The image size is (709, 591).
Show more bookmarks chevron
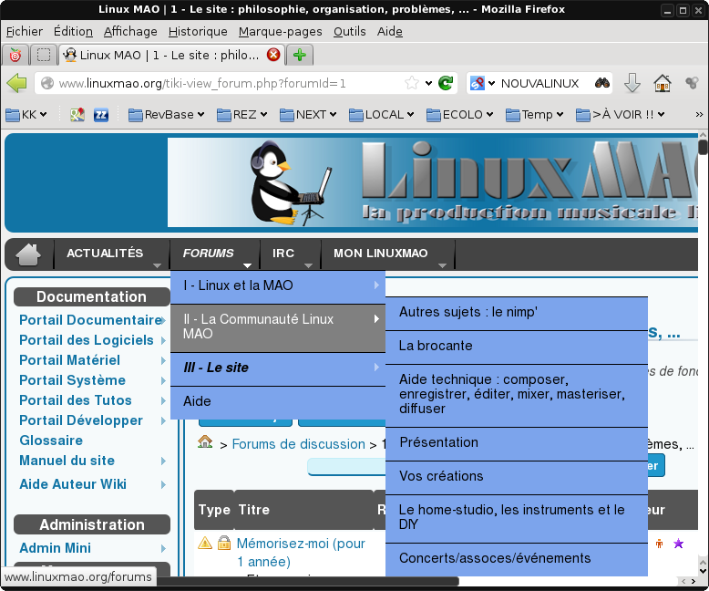[699, 115]
